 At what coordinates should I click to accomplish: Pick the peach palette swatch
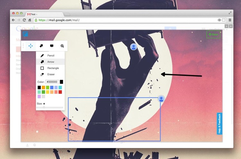click(x=52, y=92)
